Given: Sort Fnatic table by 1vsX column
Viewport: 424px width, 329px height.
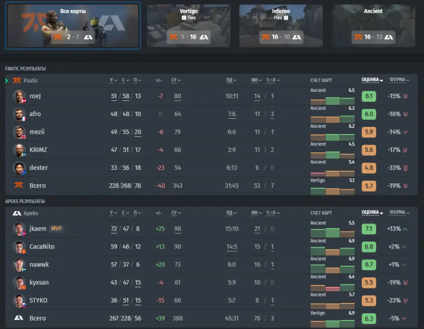Looking at the screenshot, I should pos(273,80).
